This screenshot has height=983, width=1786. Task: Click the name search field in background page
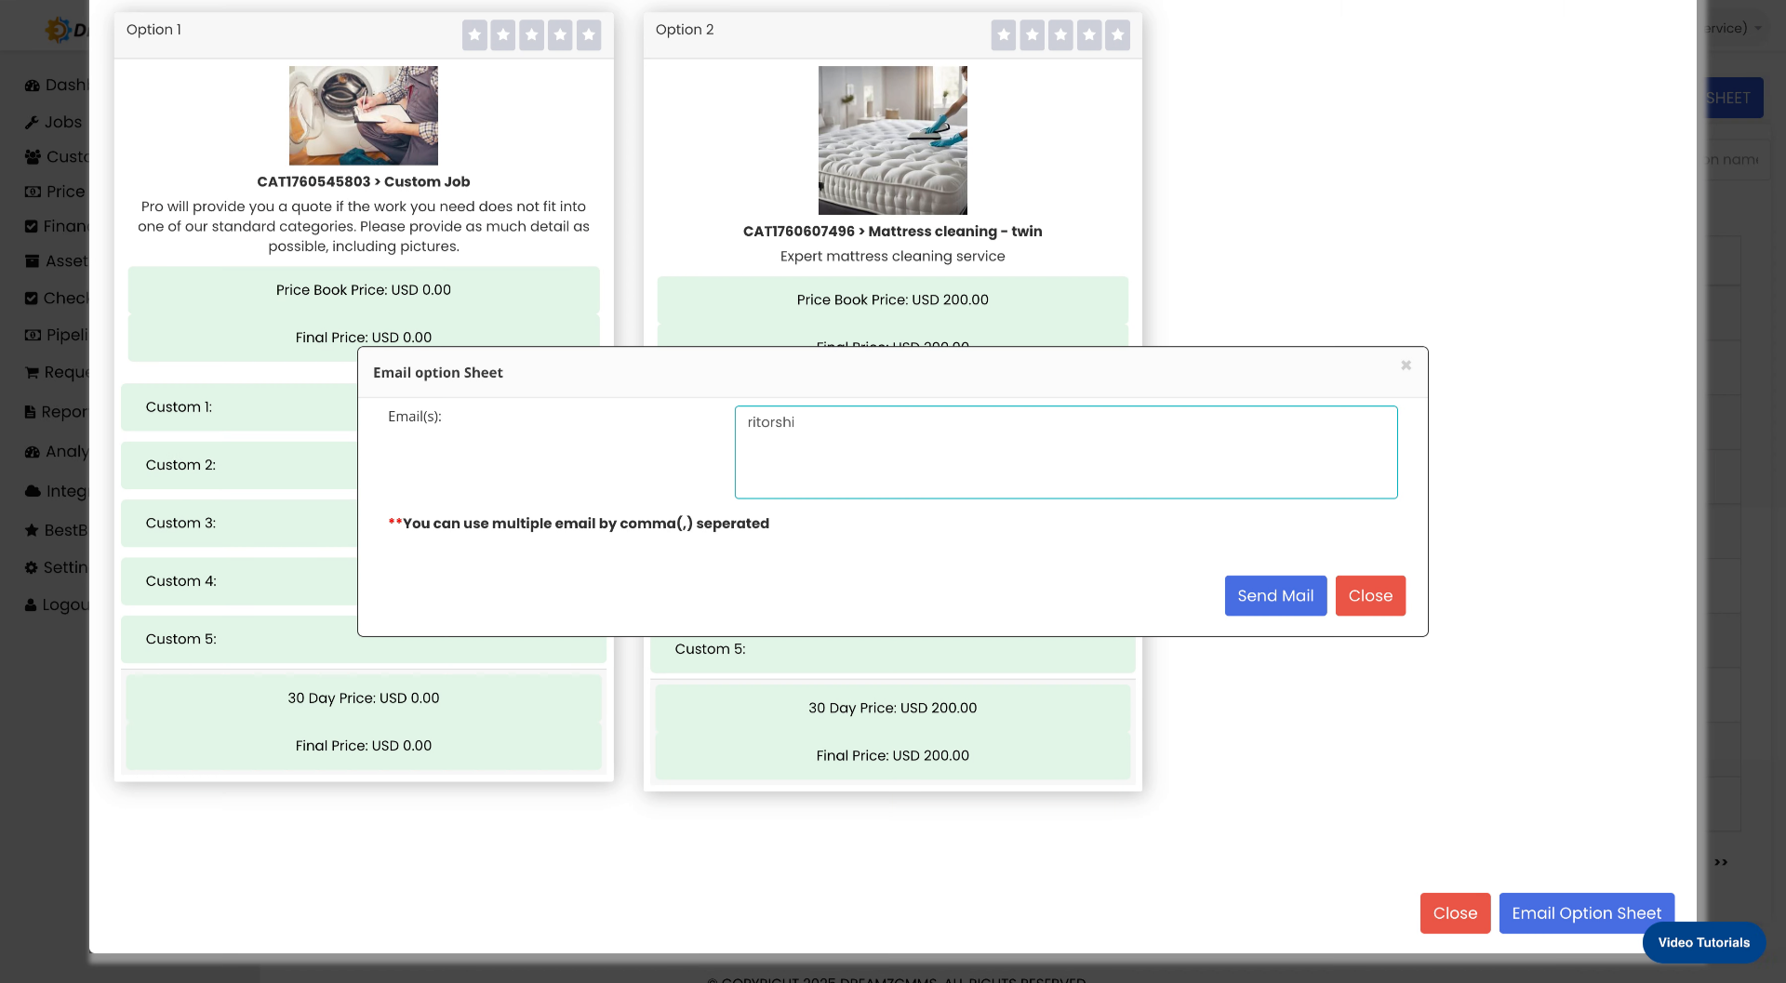tap(1732, 160)
